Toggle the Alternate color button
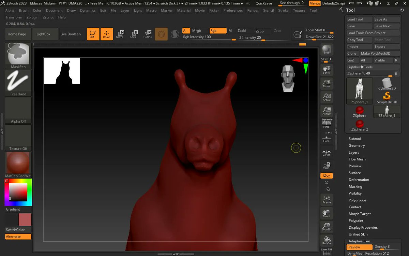Screen dimensions: 409x256 pos(18,237)
